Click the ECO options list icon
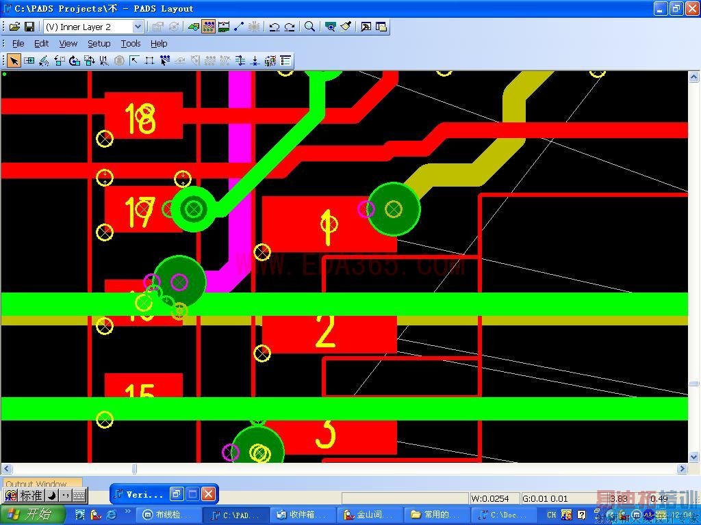Image resolution: width=701 pixels, height=525 pixels. click(285, 60)
